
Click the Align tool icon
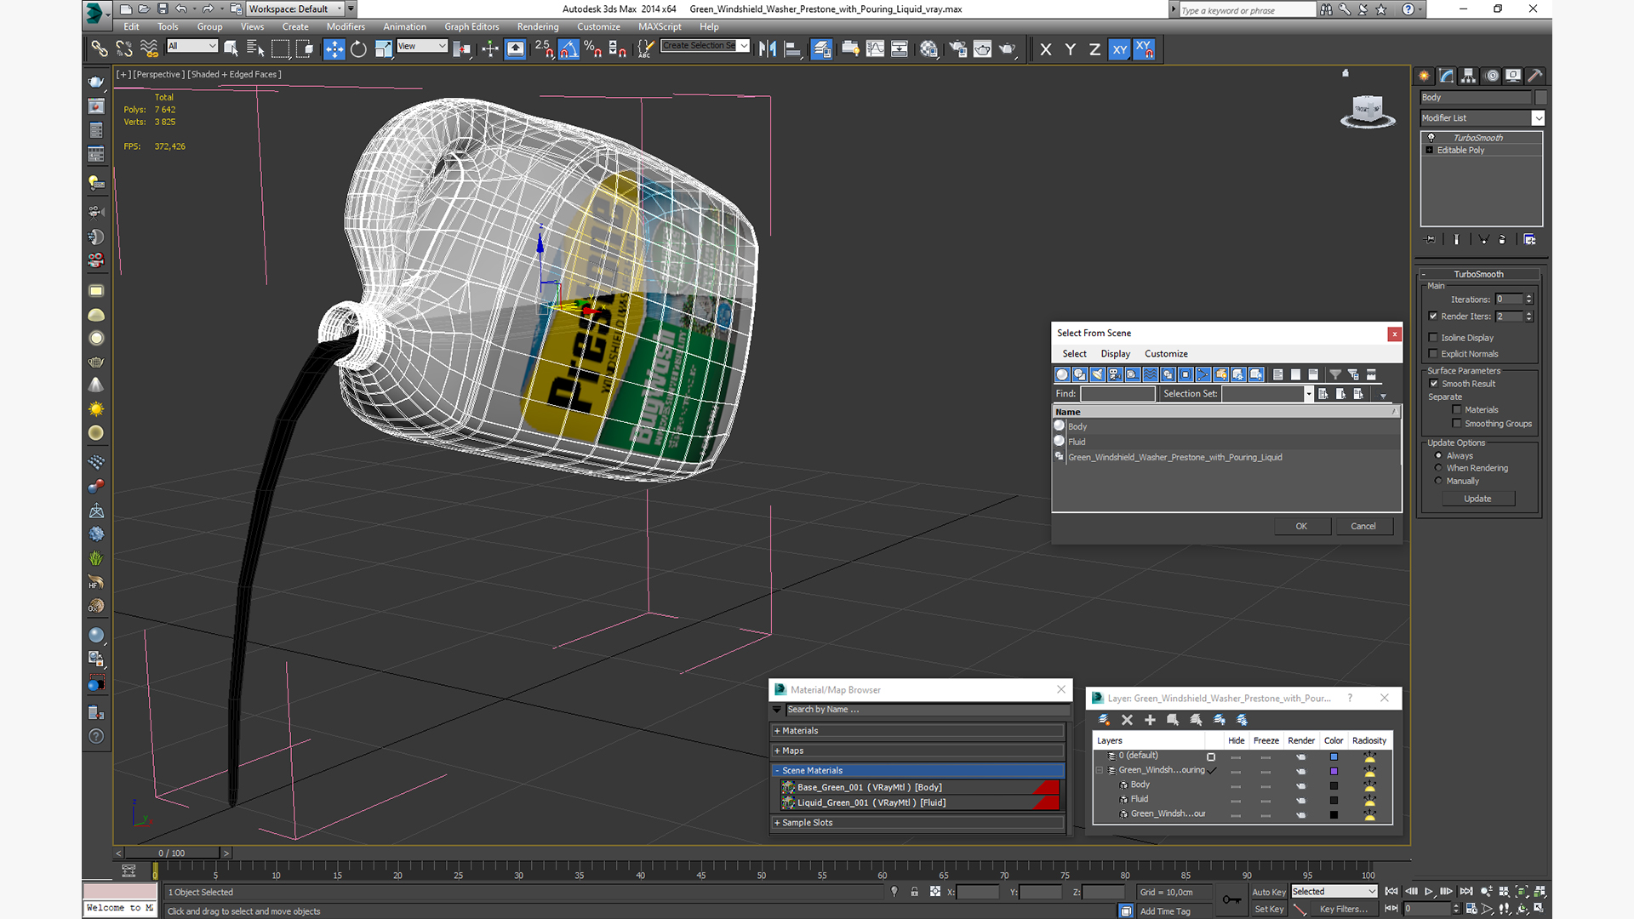coord(792,49)
